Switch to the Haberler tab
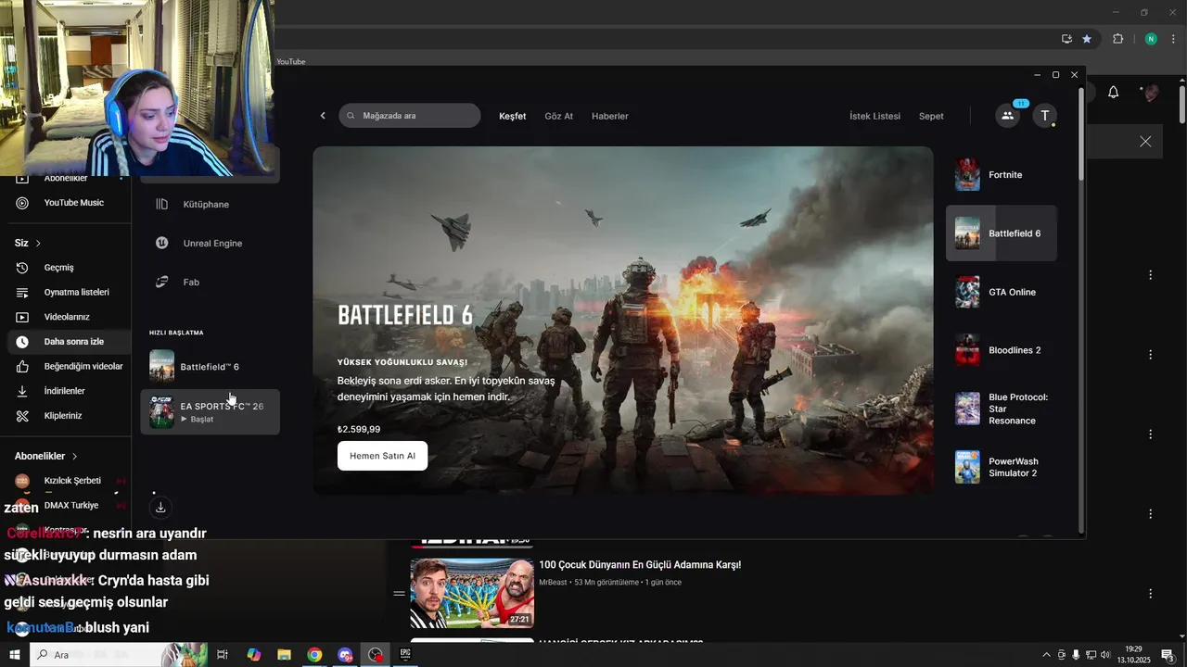This screenshot has height=667, width=1187. click(x=610, y=116)
